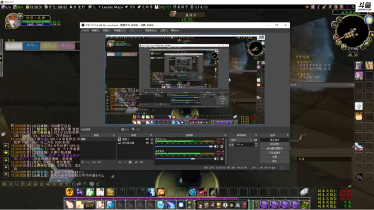Open the 视图(V) menu in OBS
Viewport: 374px width, 210px height.
[107, 30]
